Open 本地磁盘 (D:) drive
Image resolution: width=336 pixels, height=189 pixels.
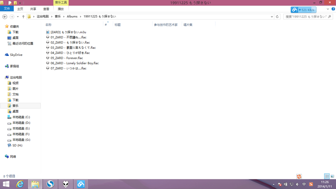(x=21, y=123)
